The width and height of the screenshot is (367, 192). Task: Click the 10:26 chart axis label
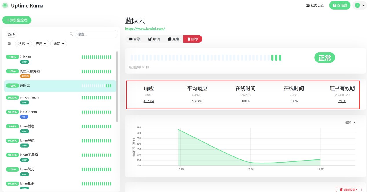click(251, 169)
